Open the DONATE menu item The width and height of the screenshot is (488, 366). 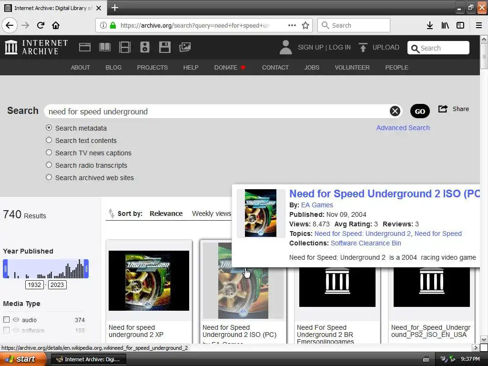(230, 68)
